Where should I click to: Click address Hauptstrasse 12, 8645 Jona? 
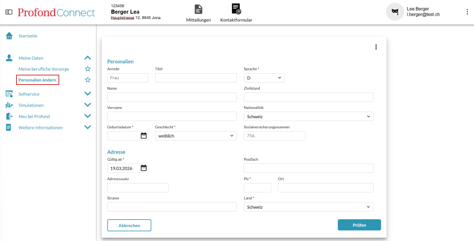click(x=136, y=18)
